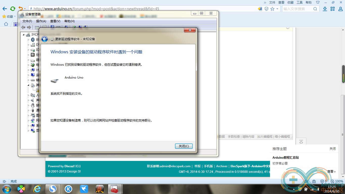Expand the network adapters category node
This screenshot has width=345, height=194.
(29, 120)
